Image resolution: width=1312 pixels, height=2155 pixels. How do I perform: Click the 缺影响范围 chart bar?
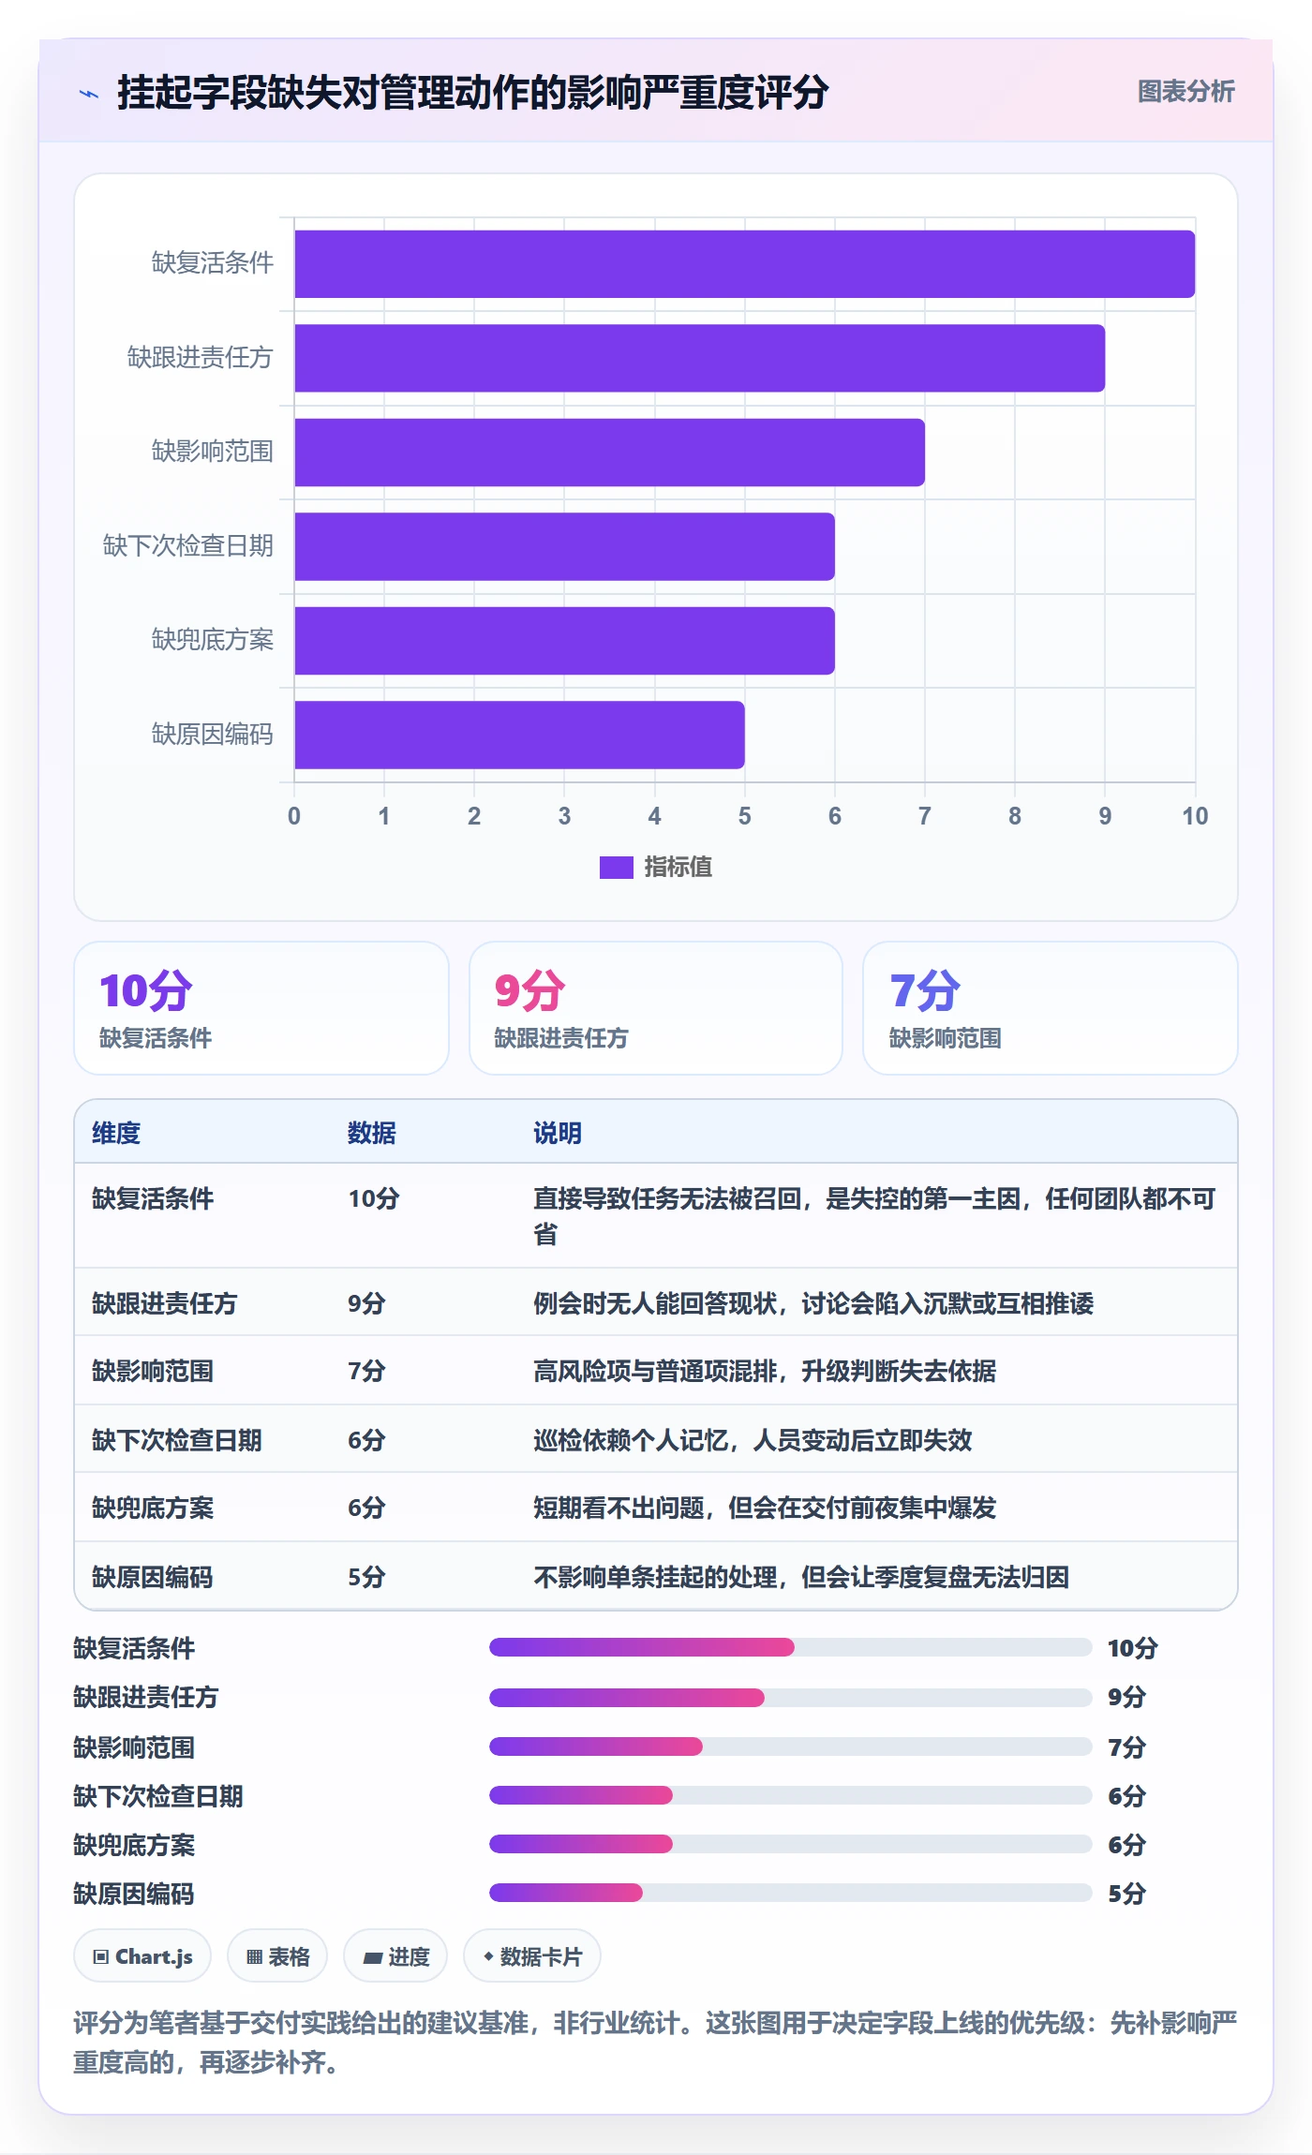tap(609, 453)
